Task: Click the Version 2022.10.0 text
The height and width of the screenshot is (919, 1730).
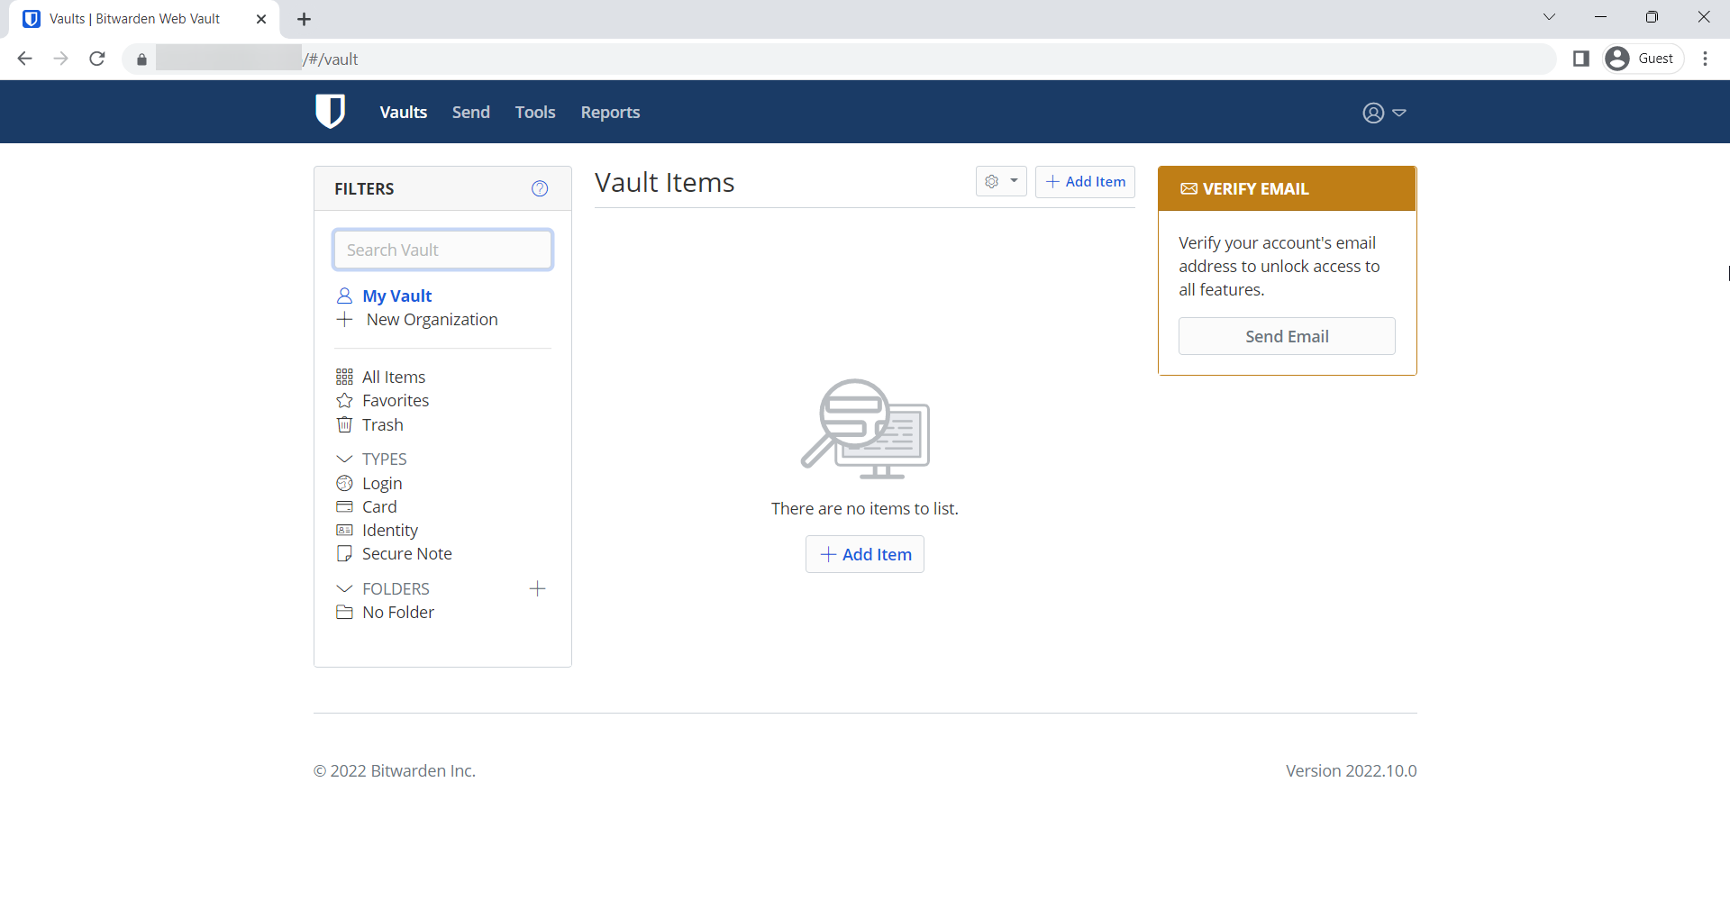Action: 1351,771
